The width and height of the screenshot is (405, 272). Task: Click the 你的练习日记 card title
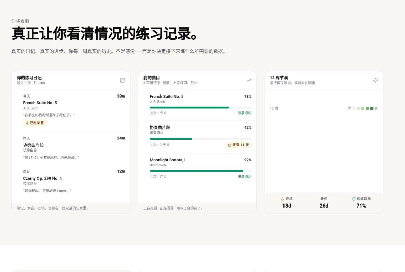pyautogui.click(x=29, y=78)
